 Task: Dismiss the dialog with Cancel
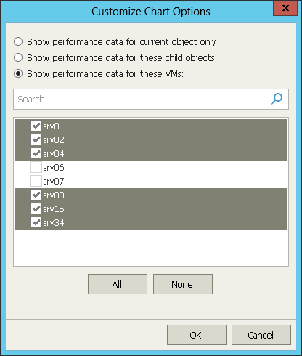click(261, 335)
